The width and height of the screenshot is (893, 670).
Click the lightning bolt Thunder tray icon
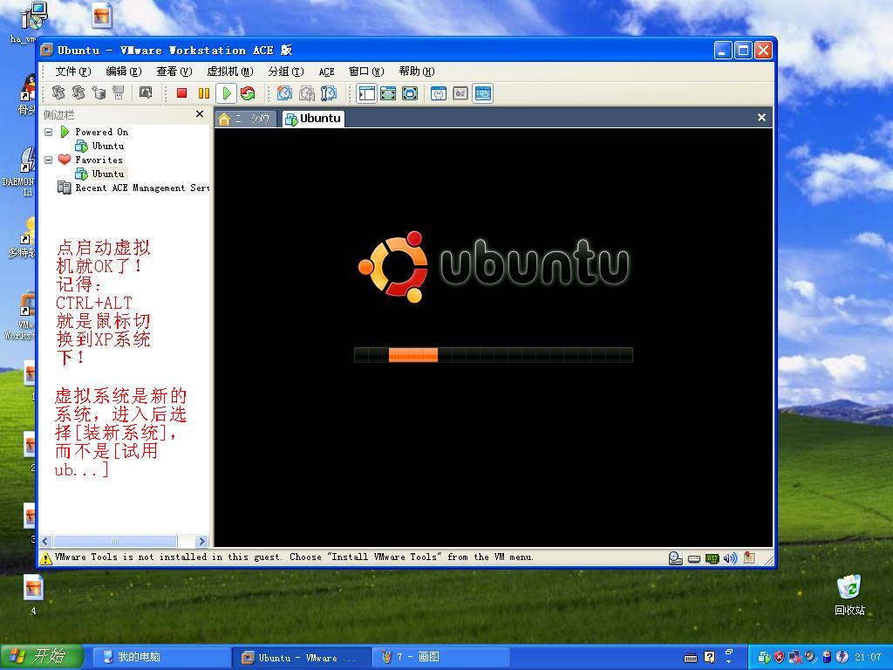[x=842, y=658]
